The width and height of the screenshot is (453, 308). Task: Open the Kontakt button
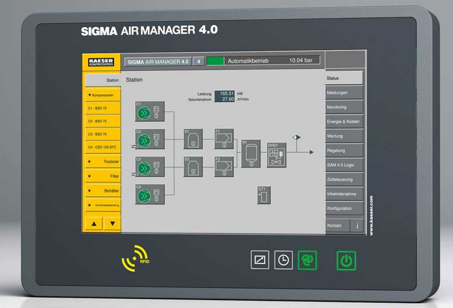(337, 226)
